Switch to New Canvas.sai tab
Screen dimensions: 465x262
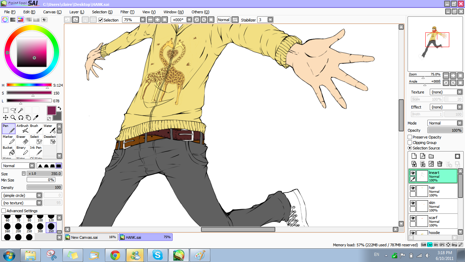click(x=91, y=237)
